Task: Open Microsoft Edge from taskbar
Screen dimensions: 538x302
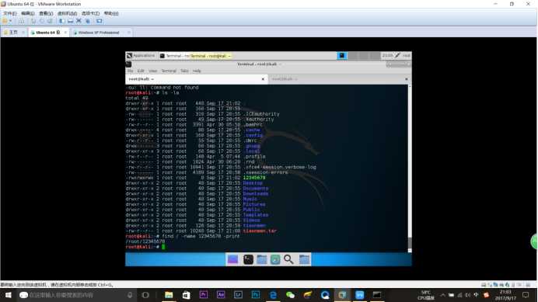Action: tap(273, 295)
